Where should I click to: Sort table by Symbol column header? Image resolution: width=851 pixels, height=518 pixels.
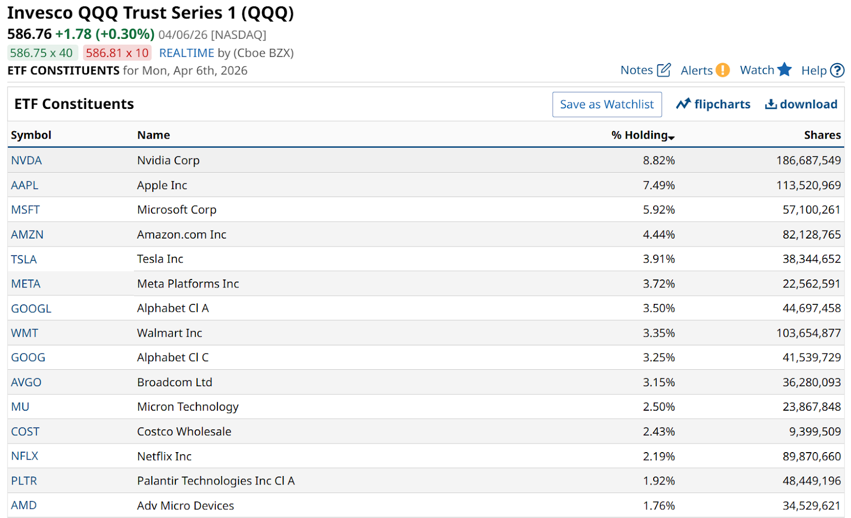click(x=31, y=135)
